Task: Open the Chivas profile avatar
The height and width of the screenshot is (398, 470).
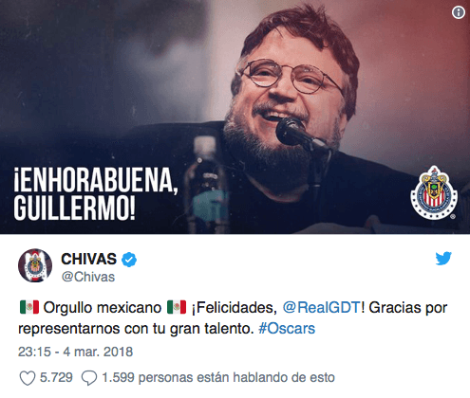Action: 35,265
